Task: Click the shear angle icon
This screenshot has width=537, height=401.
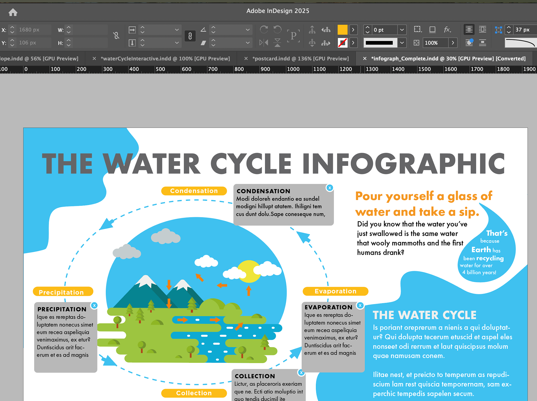Action: click(x=203, y=43)
